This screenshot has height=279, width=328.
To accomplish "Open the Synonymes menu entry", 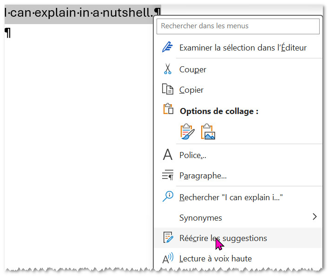I will click(201, 218).
